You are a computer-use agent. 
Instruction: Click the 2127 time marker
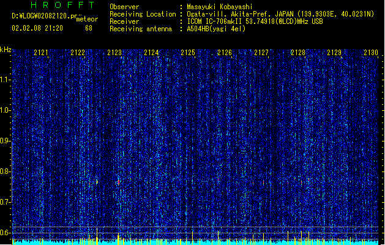pyautogui.click(x=261, y=53)
